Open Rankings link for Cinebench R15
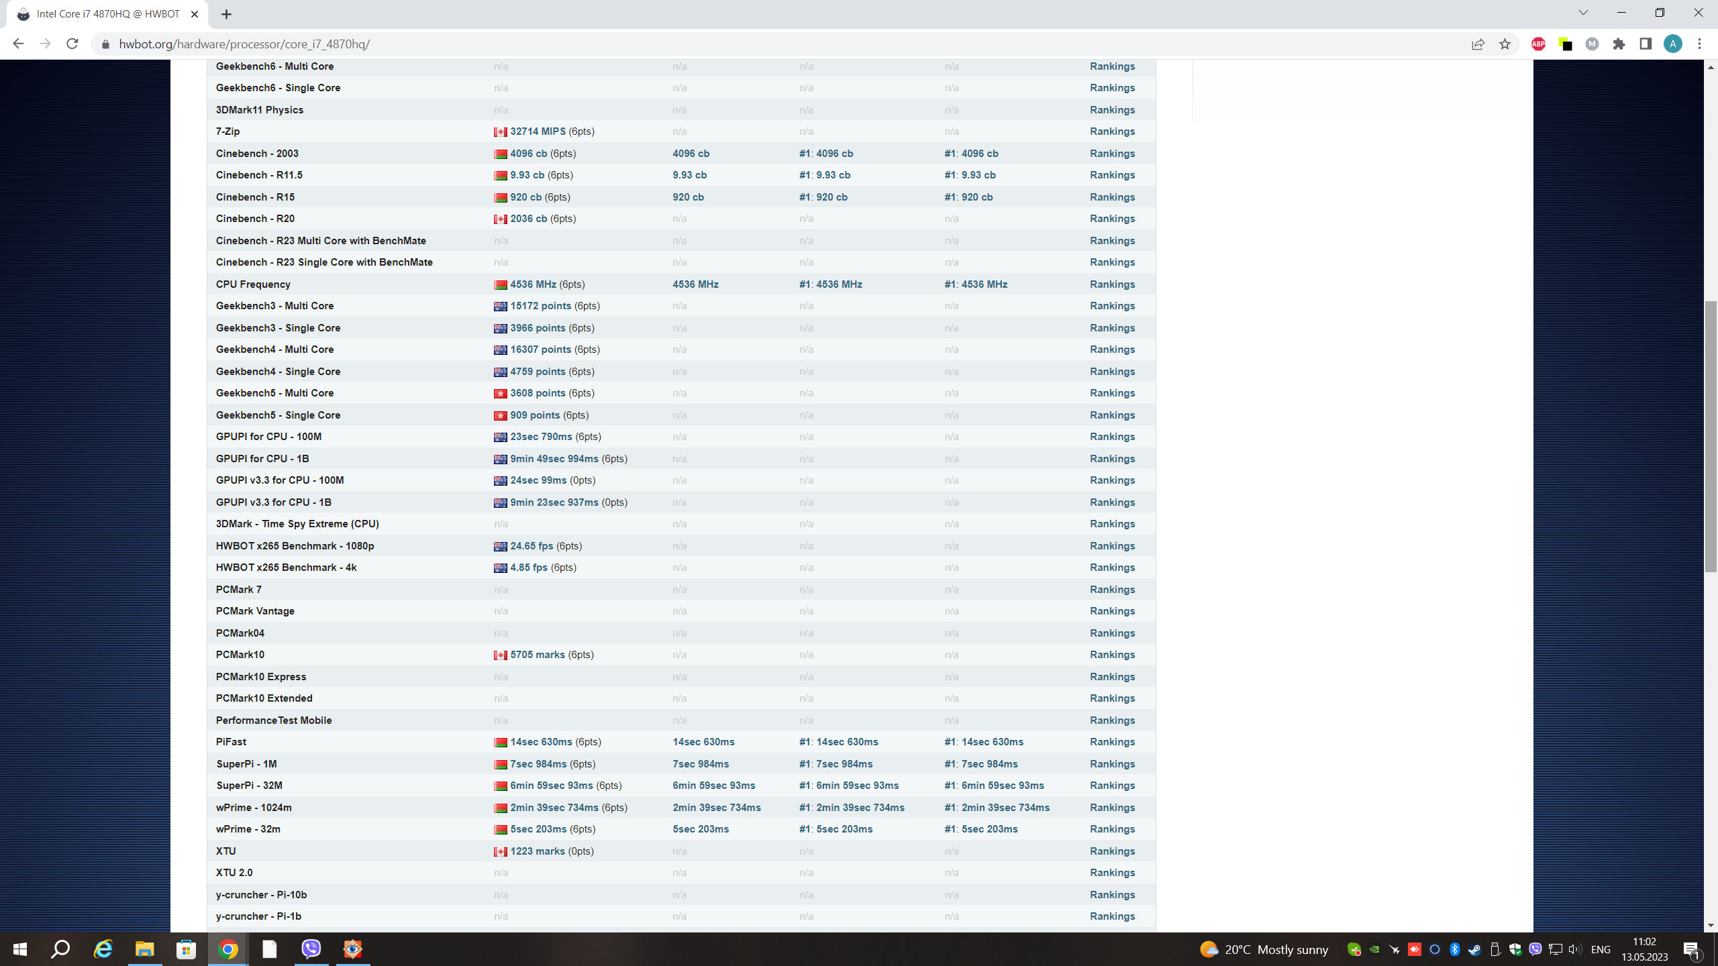The height and width of the screenshot is (966, 1718). (1112, 197)
